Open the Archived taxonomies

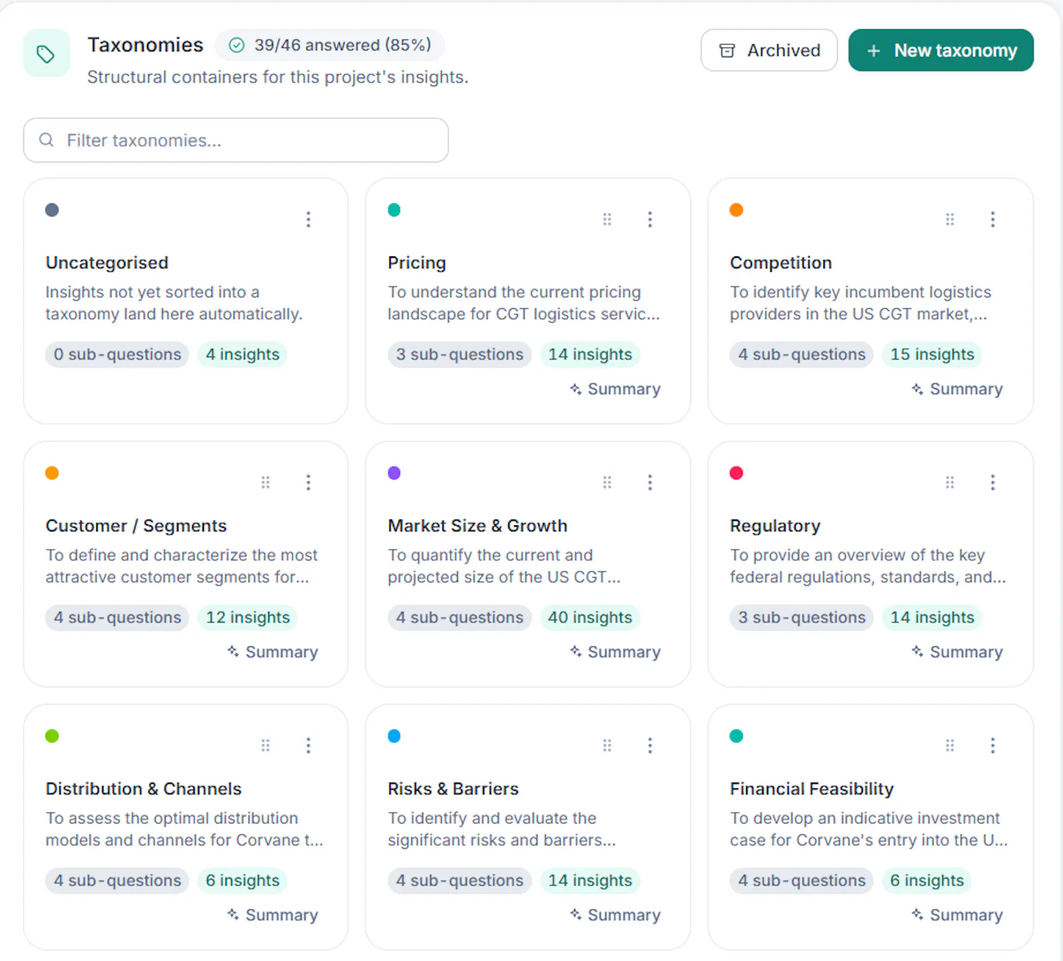(x=769, y=50)
